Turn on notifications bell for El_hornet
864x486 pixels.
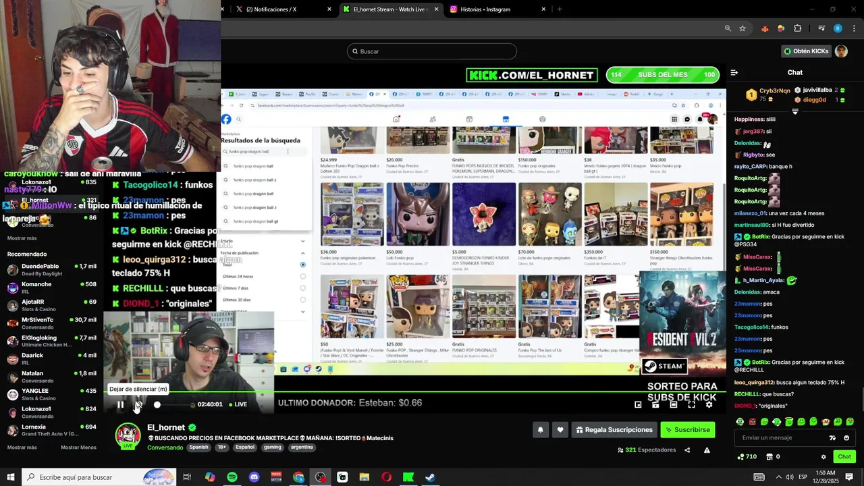tap(540, 429)
